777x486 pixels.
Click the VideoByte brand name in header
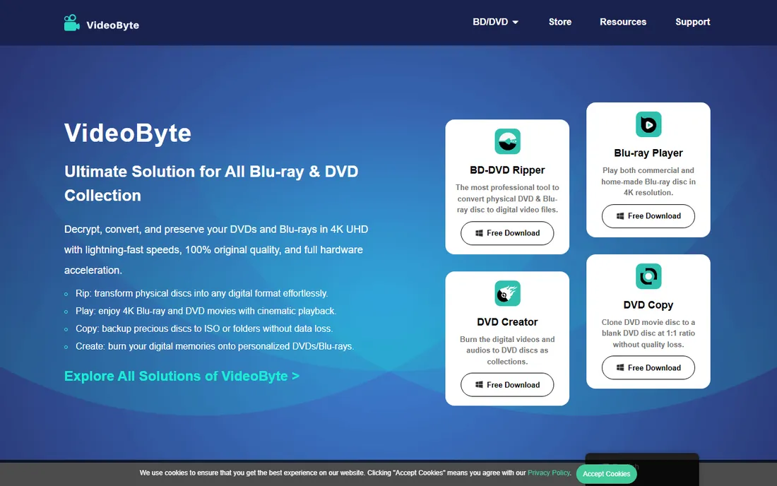coord(112,25)
